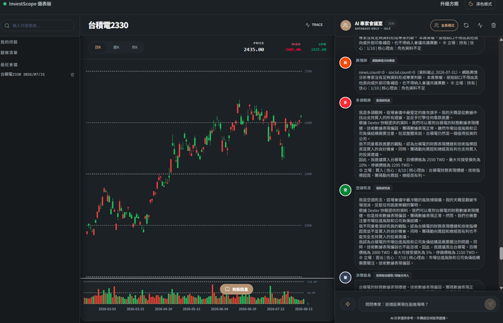The height and width of the screenshot is (323, 503).
Task: Select the 日K timeframe tab
Action: point(98,47)
